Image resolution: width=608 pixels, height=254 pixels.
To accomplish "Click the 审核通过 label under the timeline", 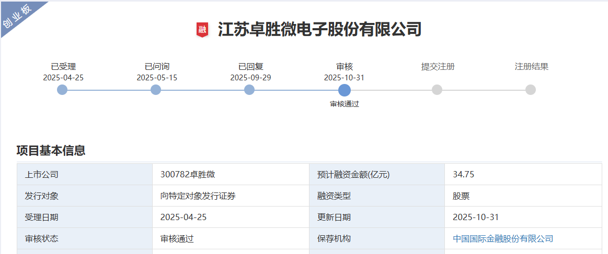I will pyautogui.click(x=344, y=104).
